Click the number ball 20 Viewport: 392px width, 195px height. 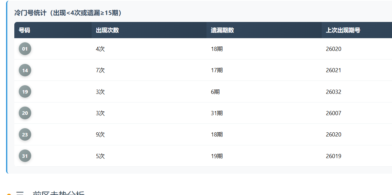(25, 113)
